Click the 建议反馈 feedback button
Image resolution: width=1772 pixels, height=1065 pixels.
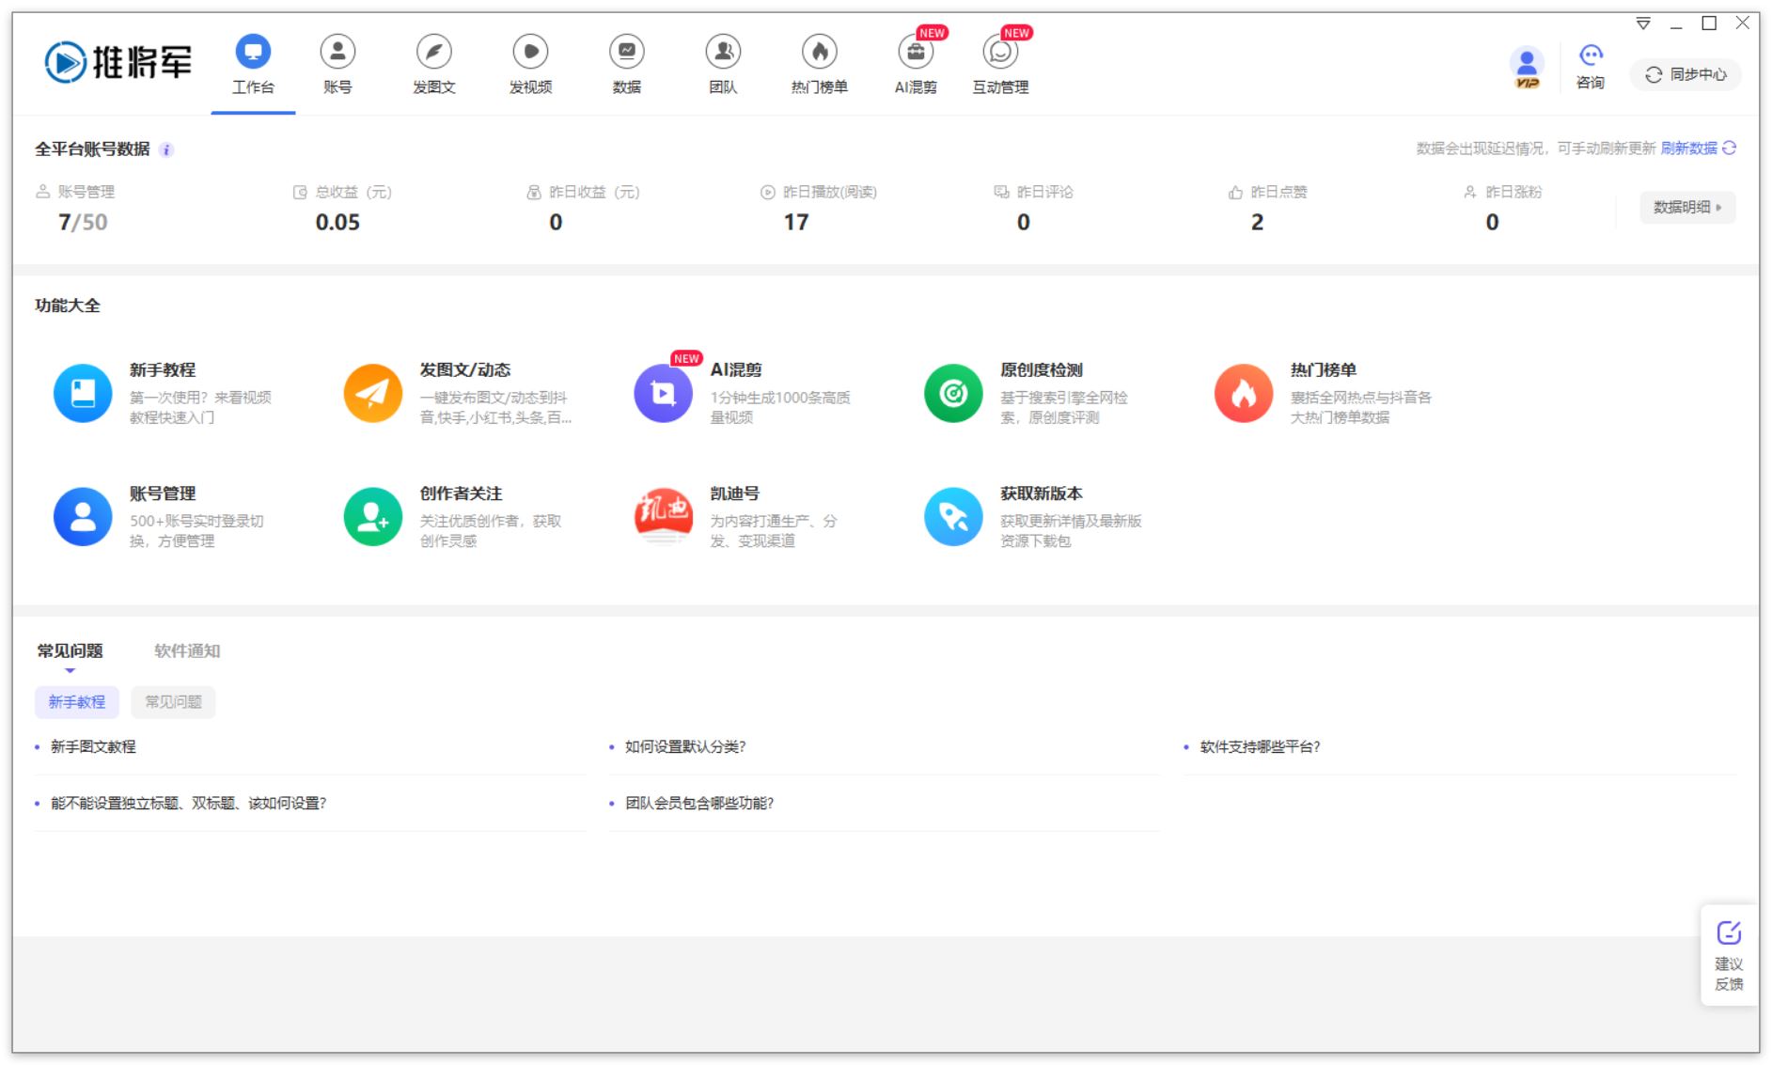click(1729, 956)
